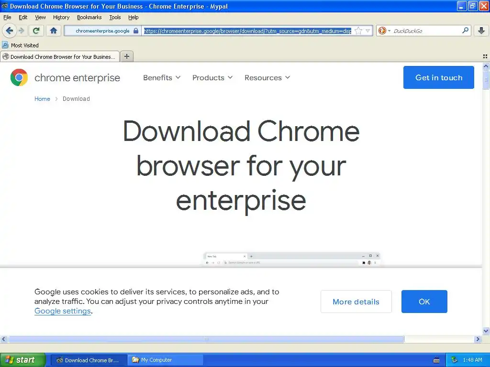This screenshot has height=367, width=490.
Task: Select the Download Chrome Browser tab
Action: 60,56
